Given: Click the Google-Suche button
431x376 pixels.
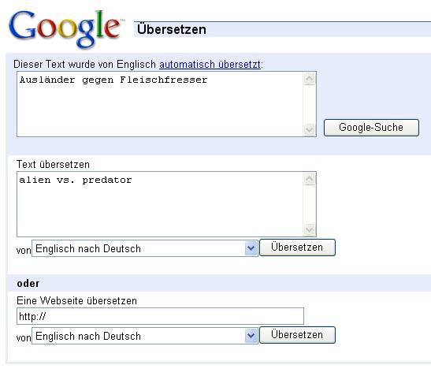Looking at the screenshot, I should 371,128.
